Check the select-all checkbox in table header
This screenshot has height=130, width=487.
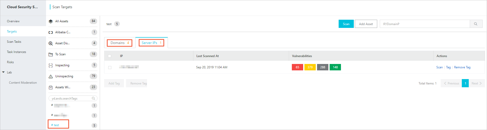[x=110, y=56]
